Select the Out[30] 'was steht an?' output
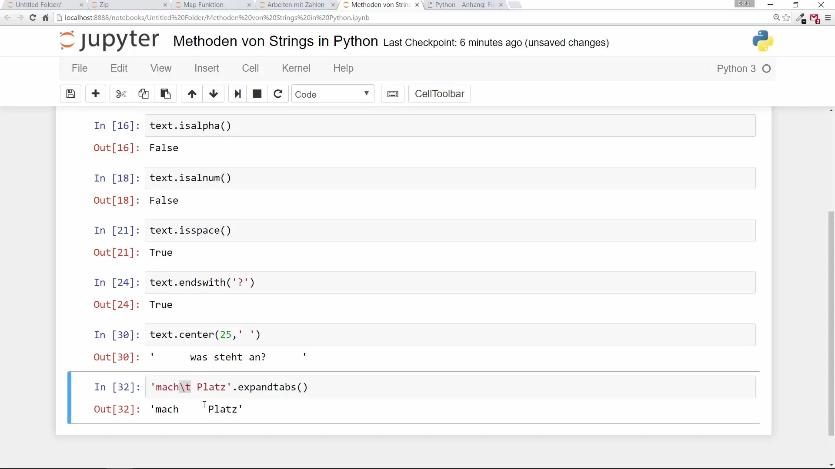835x469 pixels. [x=228, y=357]
